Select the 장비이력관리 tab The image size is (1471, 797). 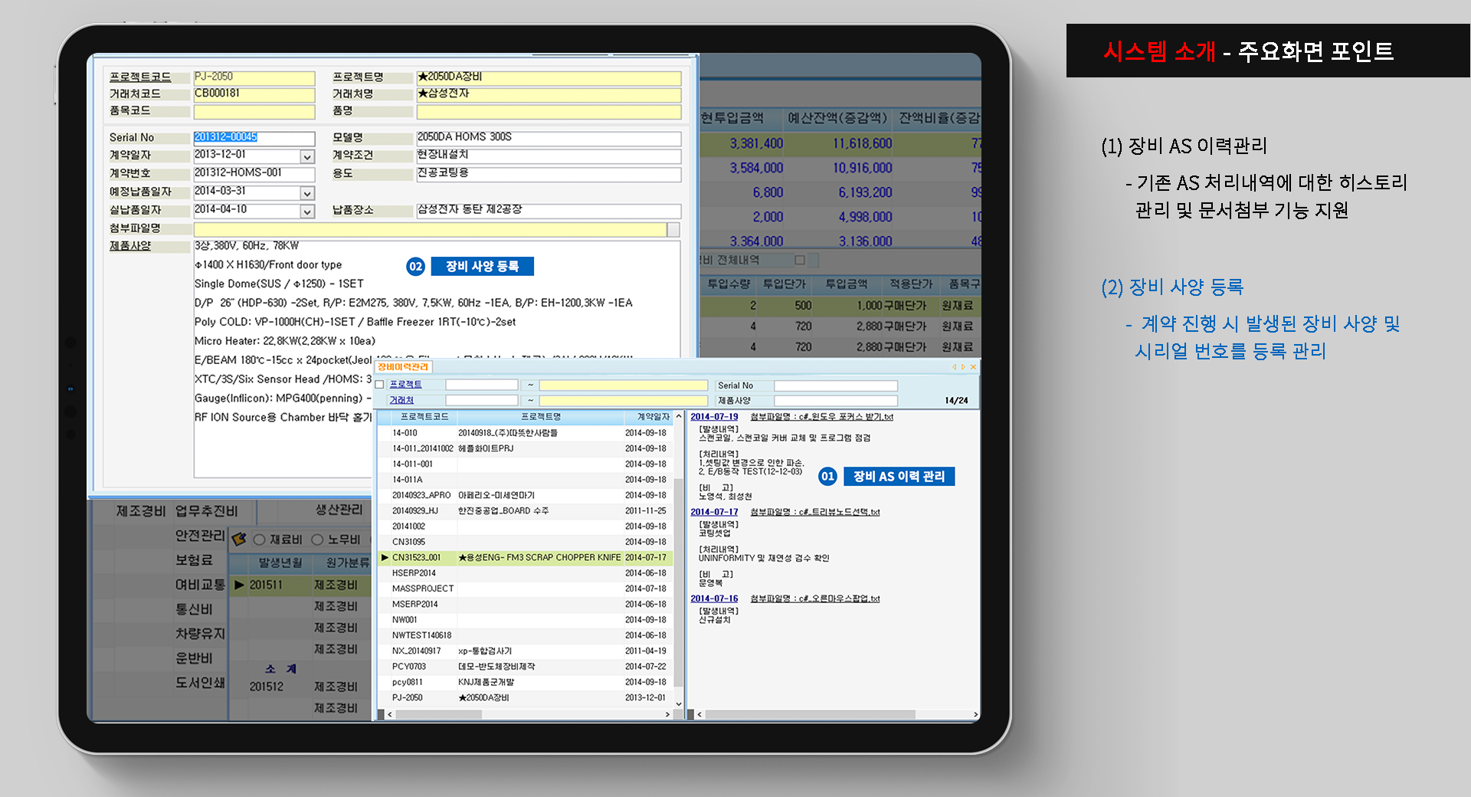[403, 367]
